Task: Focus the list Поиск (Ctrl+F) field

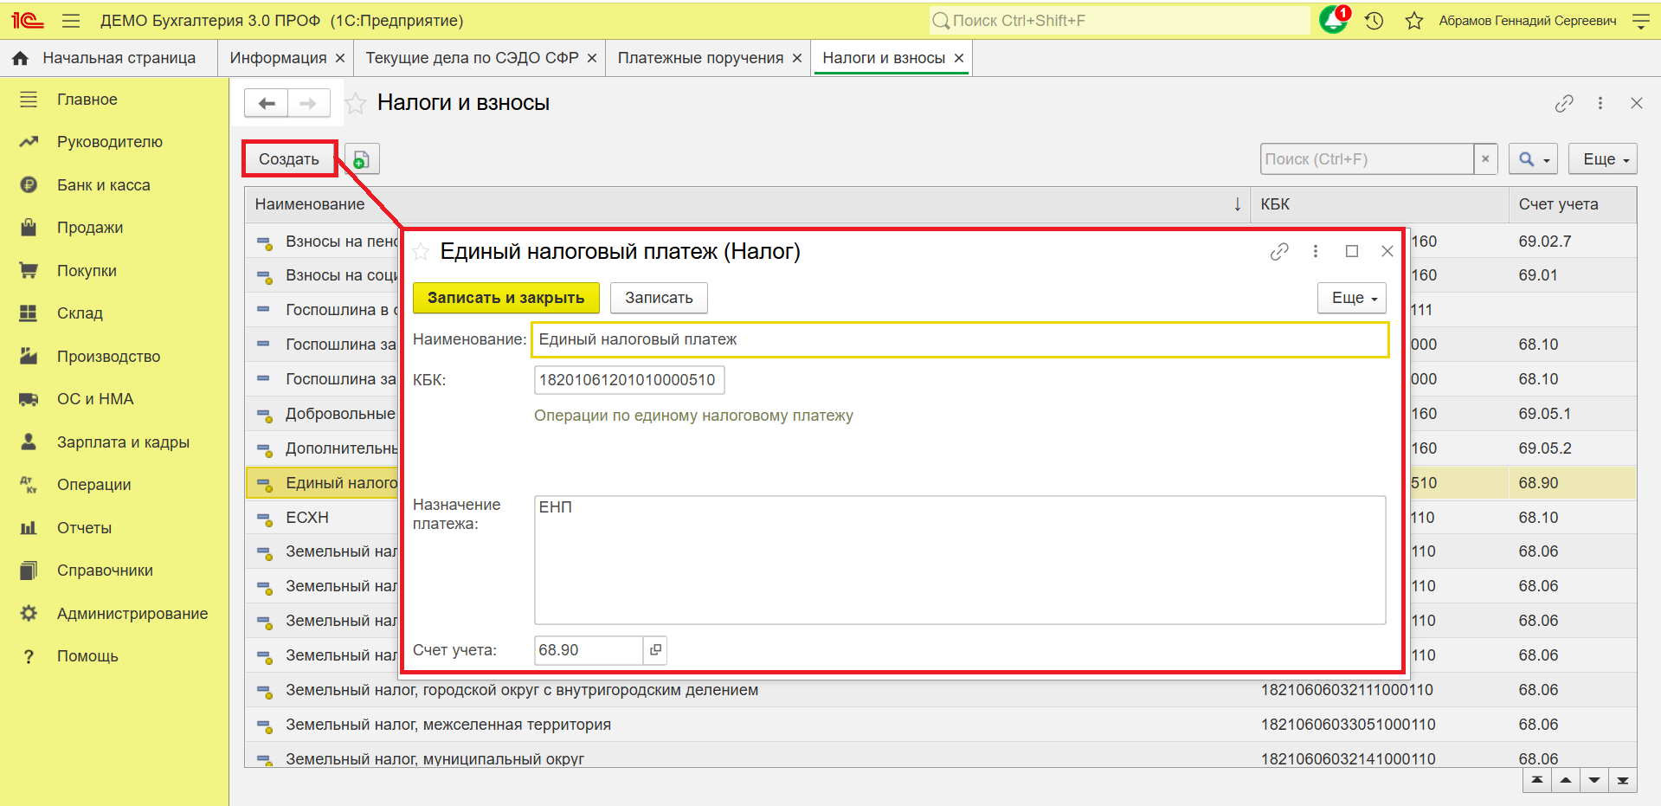Action: (x=1368, y=159)
